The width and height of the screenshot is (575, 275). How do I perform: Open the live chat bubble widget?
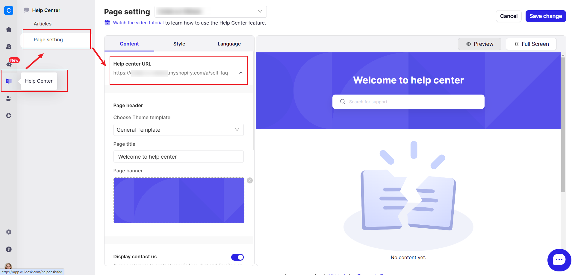[x=559, y=260]
